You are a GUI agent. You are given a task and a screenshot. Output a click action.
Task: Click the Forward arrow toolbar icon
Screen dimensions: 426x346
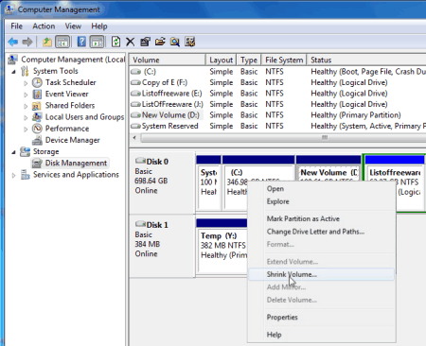click(27, 42)
